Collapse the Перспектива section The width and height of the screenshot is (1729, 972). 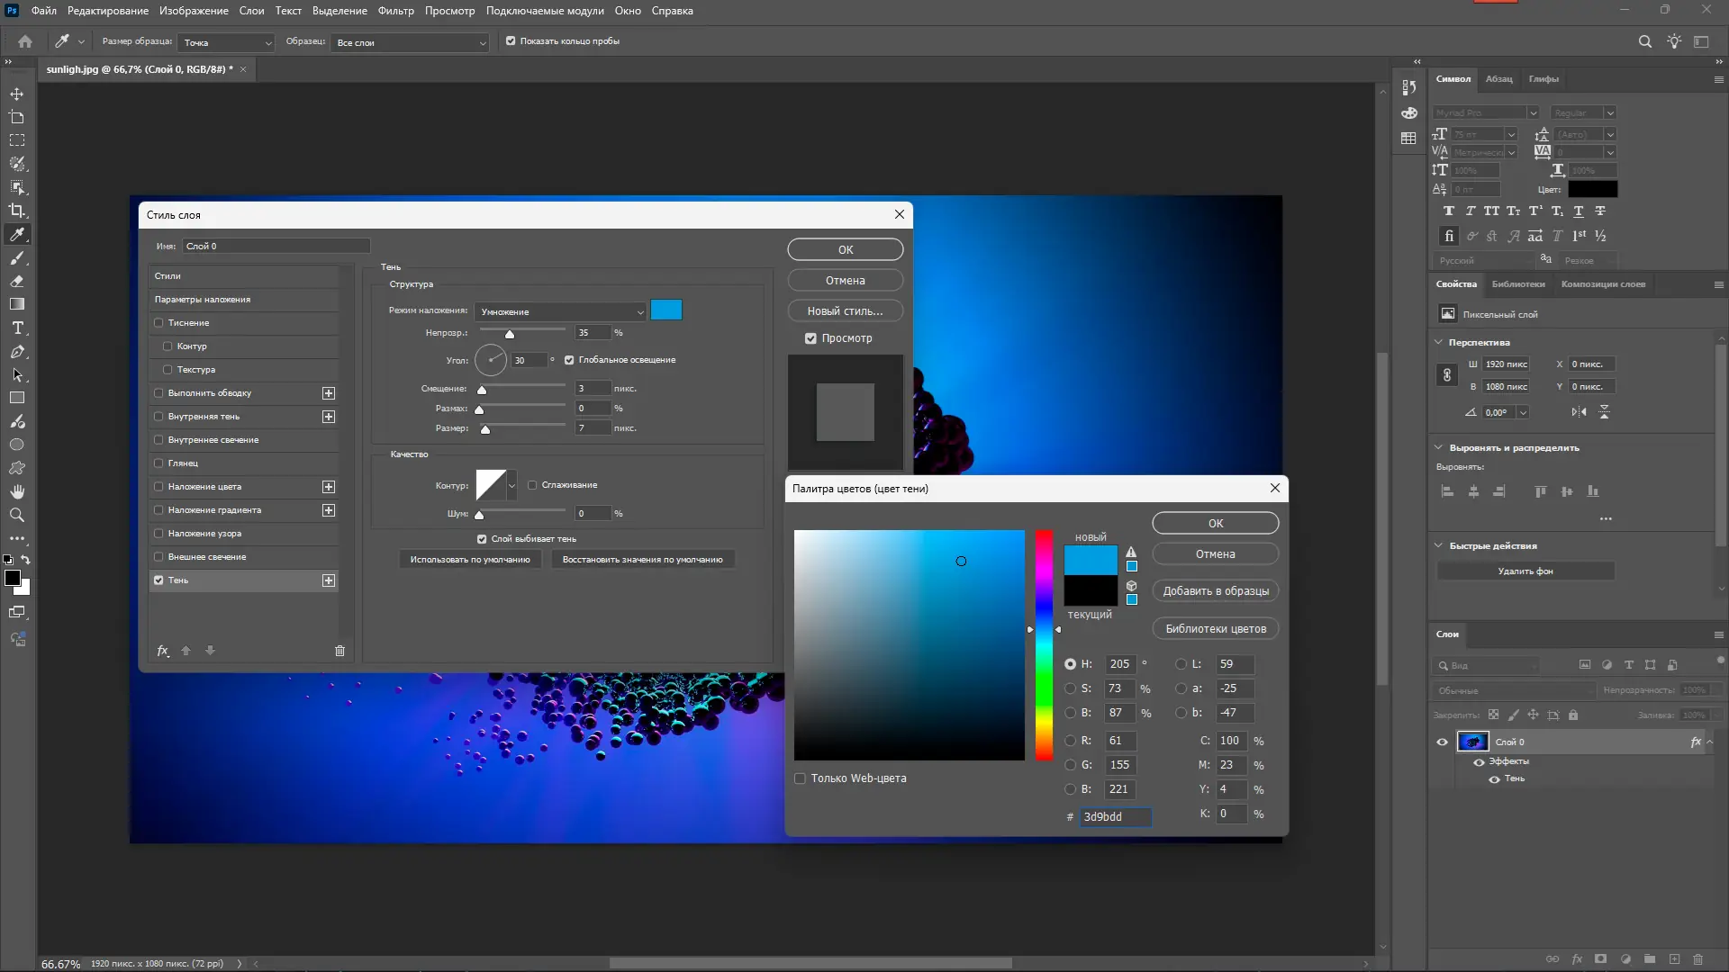pos(1439,342)
